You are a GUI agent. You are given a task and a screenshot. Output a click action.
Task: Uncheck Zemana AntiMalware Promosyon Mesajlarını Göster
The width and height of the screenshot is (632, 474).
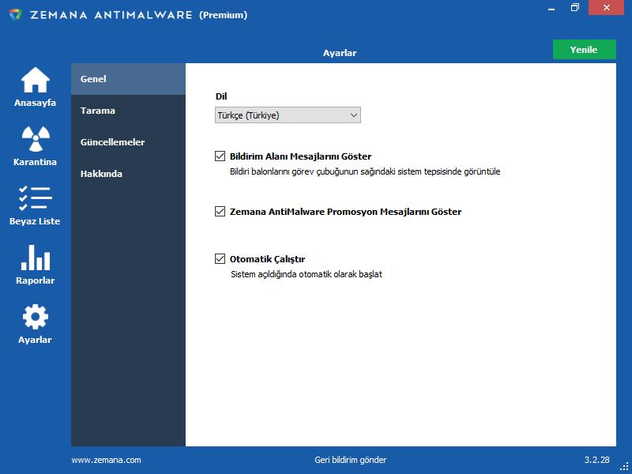point(220,211)
